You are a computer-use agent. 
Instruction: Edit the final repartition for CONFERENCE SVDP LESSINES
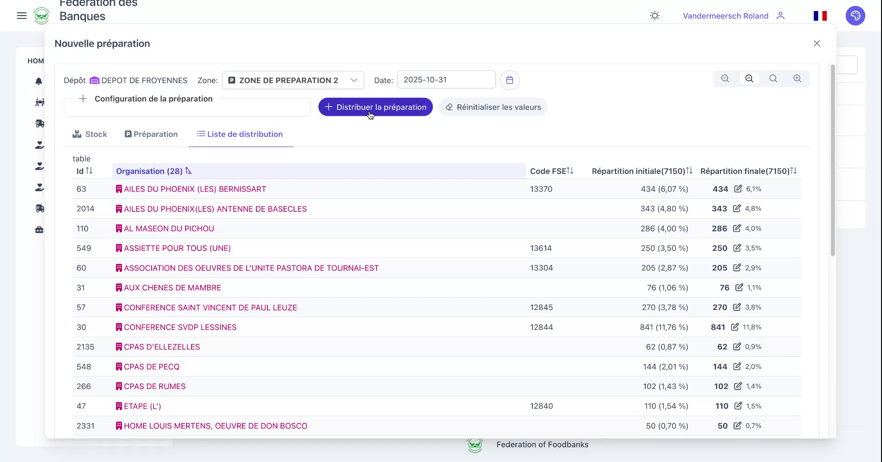coord(734,327)
